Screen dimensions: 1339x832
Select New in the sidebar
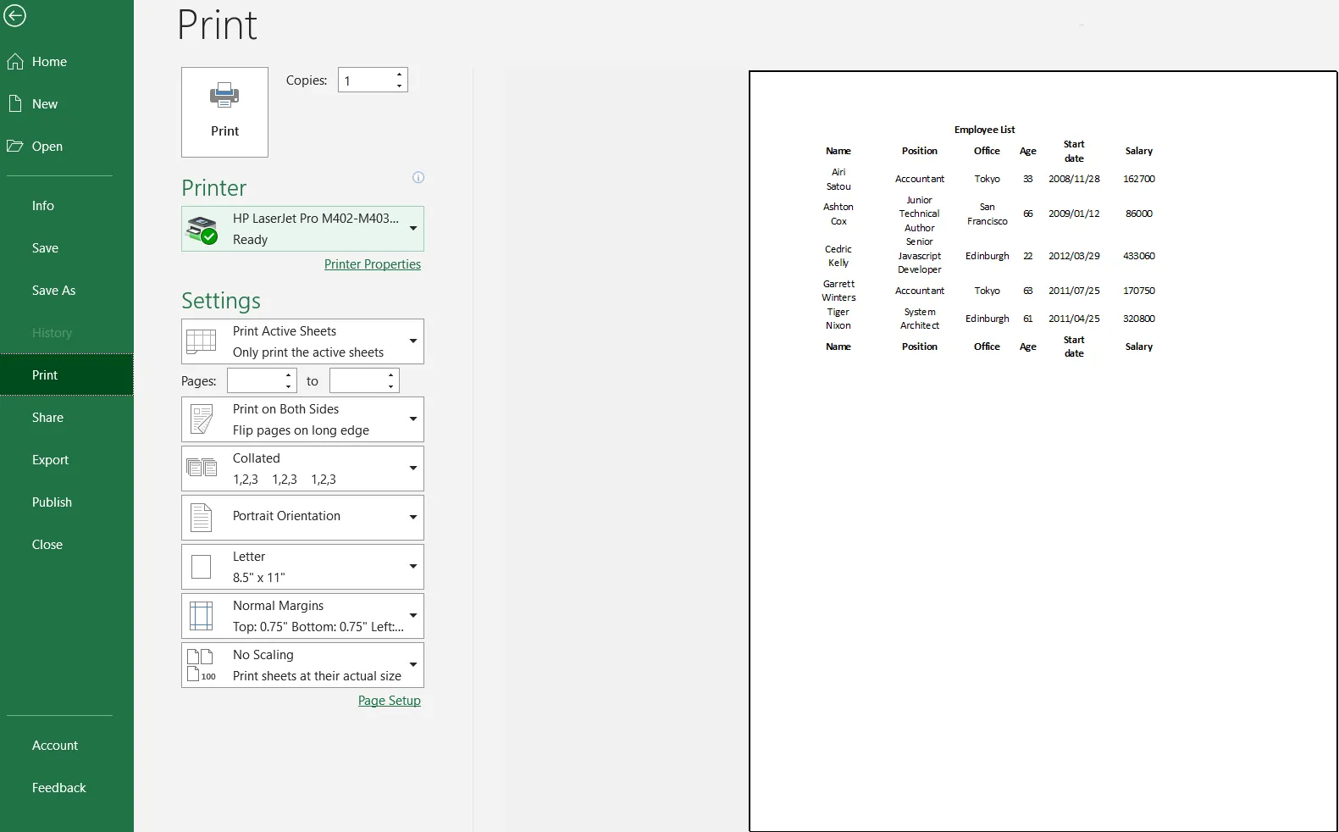click(66, 104)
